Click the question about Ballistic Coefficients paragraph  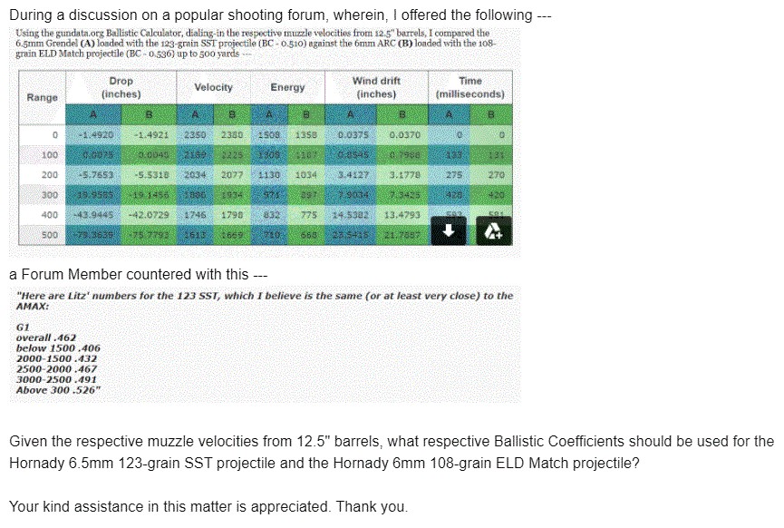pyautogui.click(x=392, y=452)
